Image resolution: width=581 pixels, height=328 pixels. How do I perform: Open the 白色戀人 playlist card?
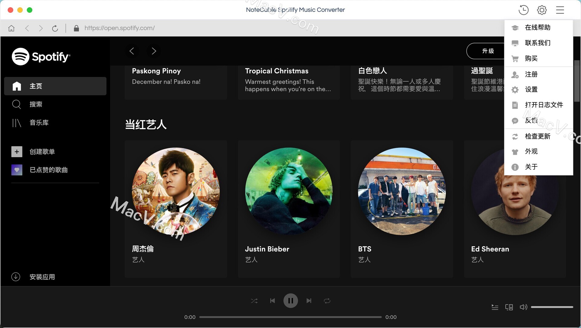coord(402,82)
